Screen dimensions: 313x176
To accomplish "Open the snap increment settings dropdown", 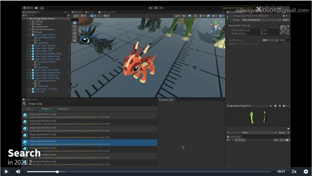I will (106, 16).
